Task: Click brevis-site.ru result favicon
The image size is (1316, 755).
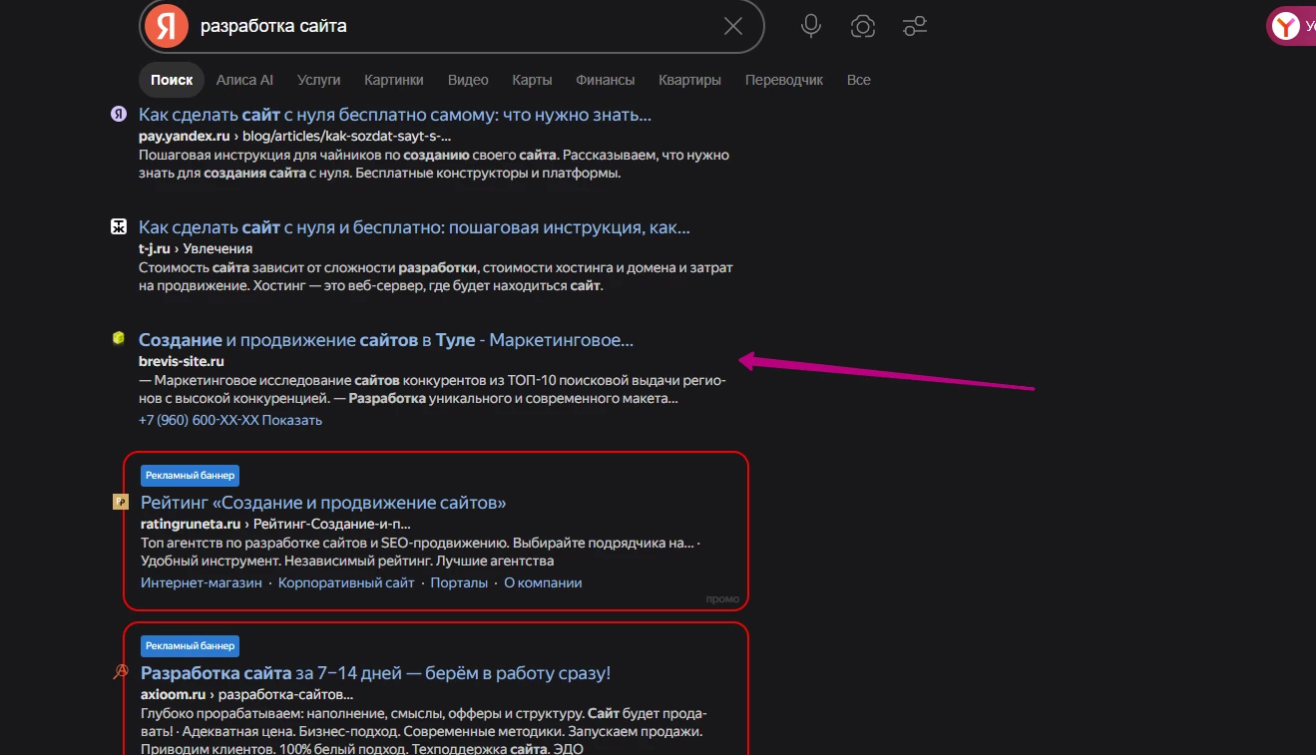Action: point(119,339)
